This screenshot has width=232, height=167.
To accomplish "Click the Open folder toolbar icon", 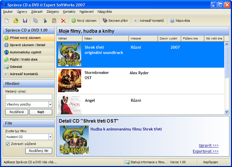I will (16, 21).
